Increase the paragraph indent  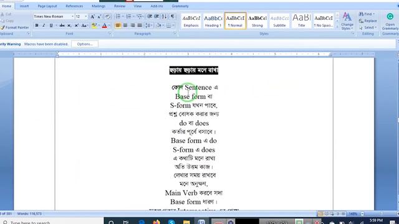[x=156, y=17]
